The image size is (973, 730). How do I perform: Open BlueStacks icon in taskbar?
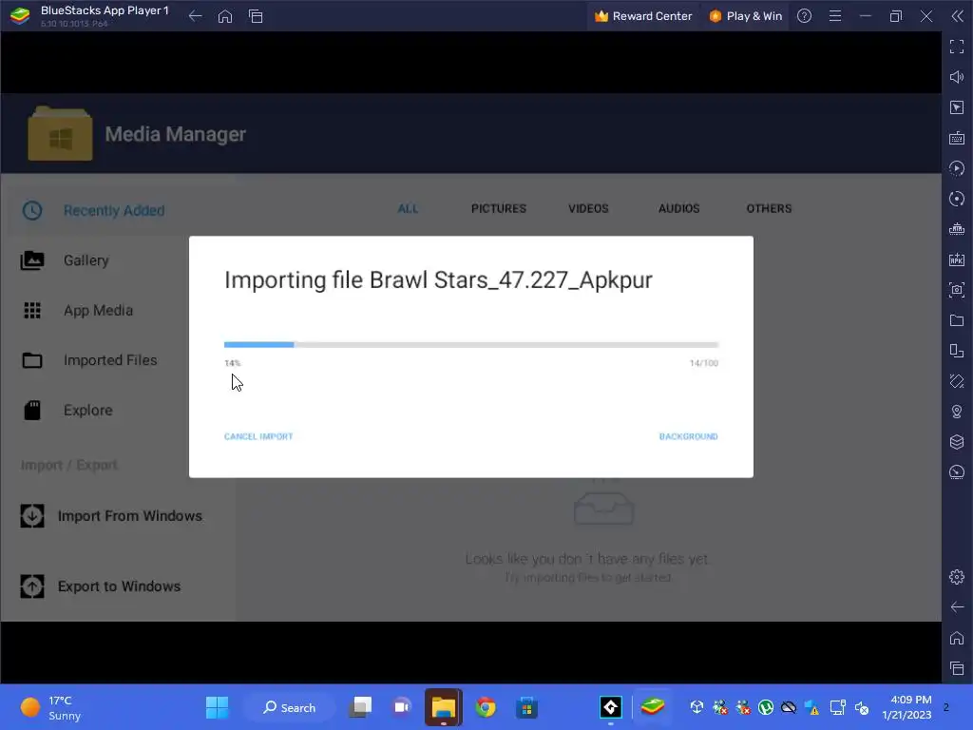[652, 706]
